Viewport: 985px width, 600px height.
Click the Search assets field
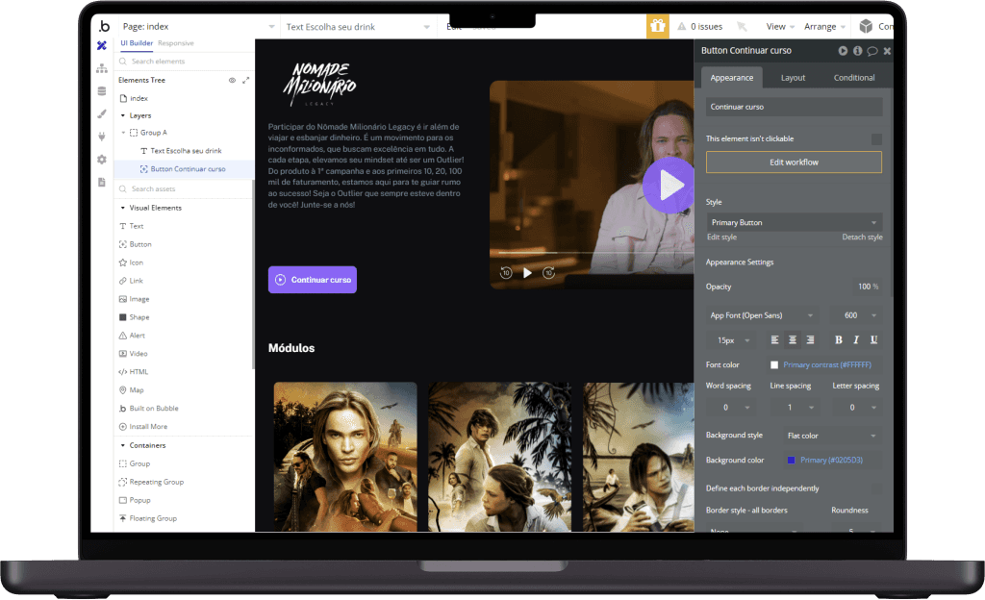click(x=184, y=188)
